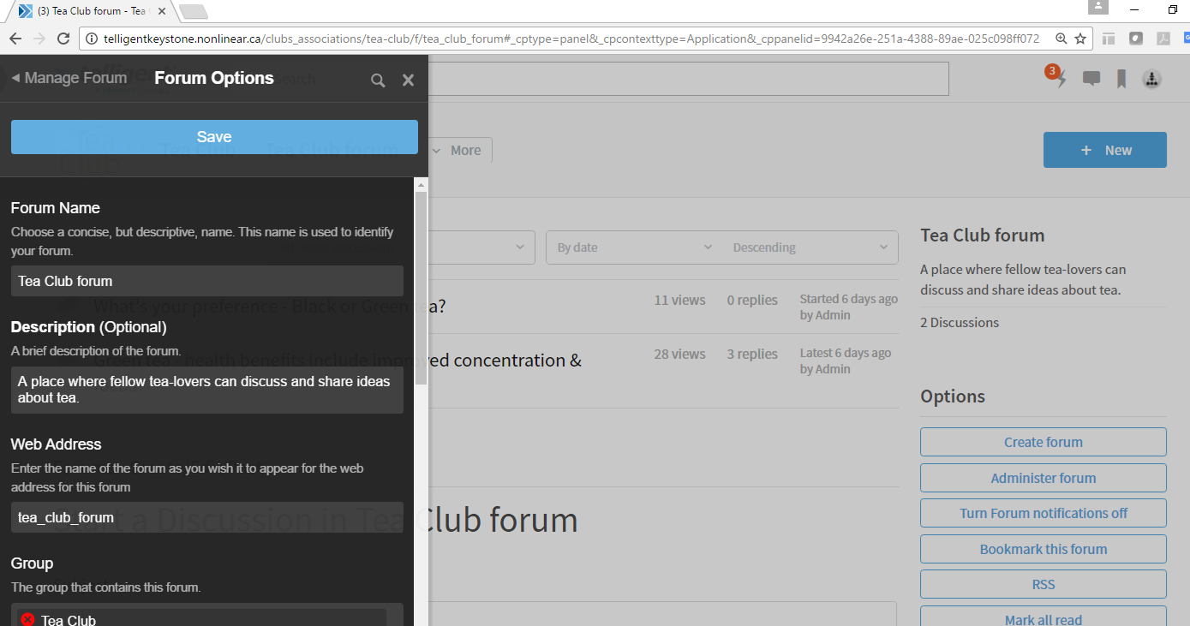The width and height of the screenshot is (1190, 626).
Task: Remove Tea Club group with red X
Action: point(27,619)
